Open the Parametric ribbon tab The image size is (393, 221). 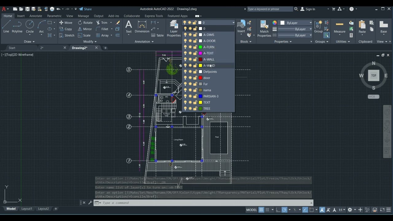pyautogui.click(x=54, y=16)
